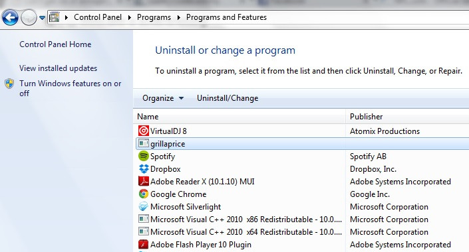Select the grillaprice entry
The image size is (469, 252).
pyautogui.click(x=168, y=144)
